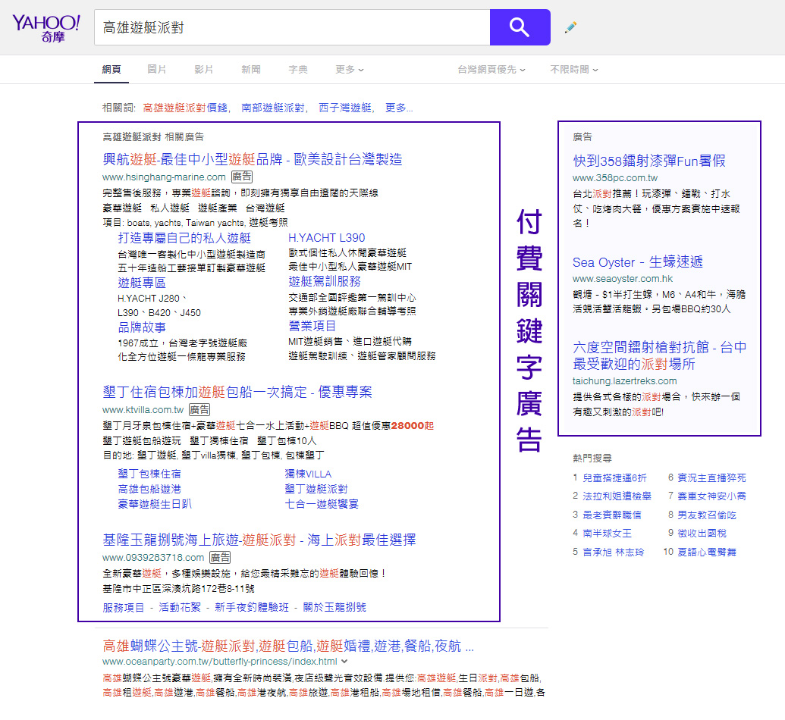The image size is (785, 720).
Task: Click the www.seaoyster.com.hk URL
Action: pyautogui.click(x=623, y=279)
